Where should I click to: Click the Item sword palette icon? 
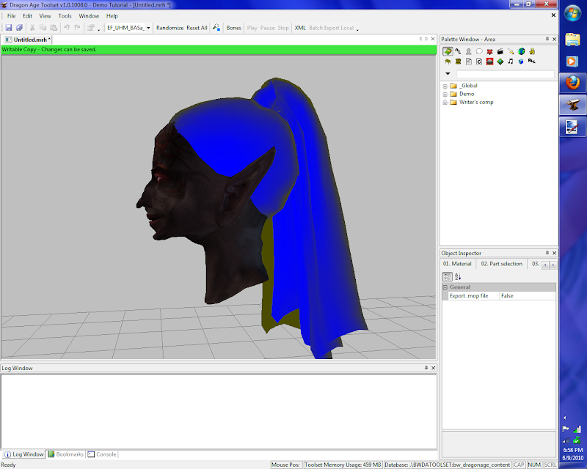pos(510,51)
